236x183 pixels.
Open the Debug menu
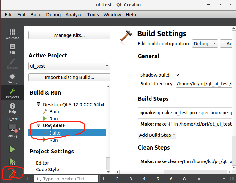(53, 15)
